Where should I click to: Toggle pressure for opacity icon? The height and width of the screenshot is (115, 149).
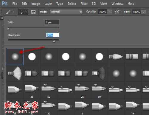117,12
